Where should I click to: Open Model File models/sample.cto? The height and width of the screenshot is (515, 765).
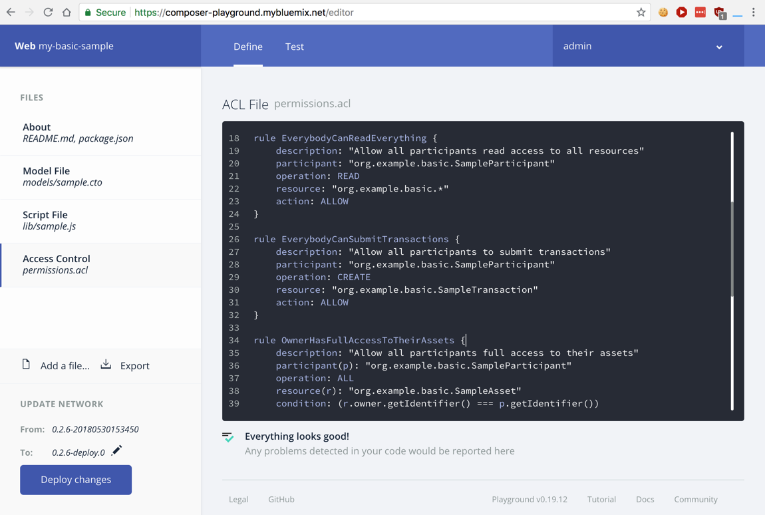pos(100,177)
